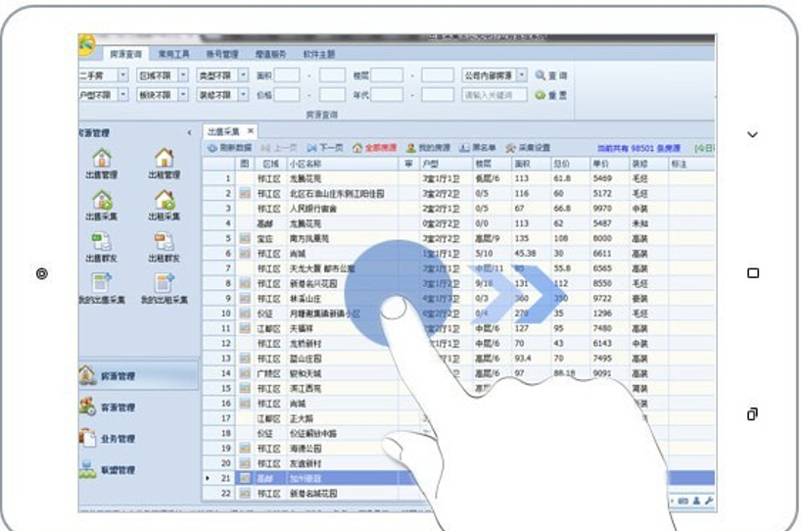Viewport: 801px width, 531px height.
Task: Click the 楼层 minimum input field
Action: pyautogui.click(x=387, y=75)
